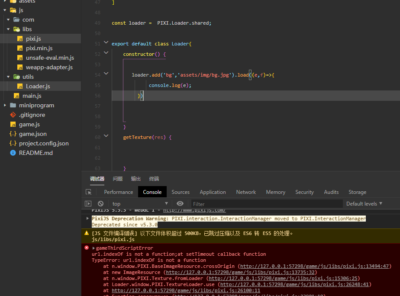Open weapp-adapter.js file
Image resolution: width=400 pixels, height=296 pixels.
pyautogui.click(x=49, y=68)
